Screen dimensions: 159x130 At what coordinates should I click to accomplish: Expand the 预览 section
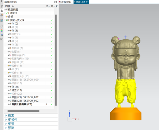[x=6, y=128]
